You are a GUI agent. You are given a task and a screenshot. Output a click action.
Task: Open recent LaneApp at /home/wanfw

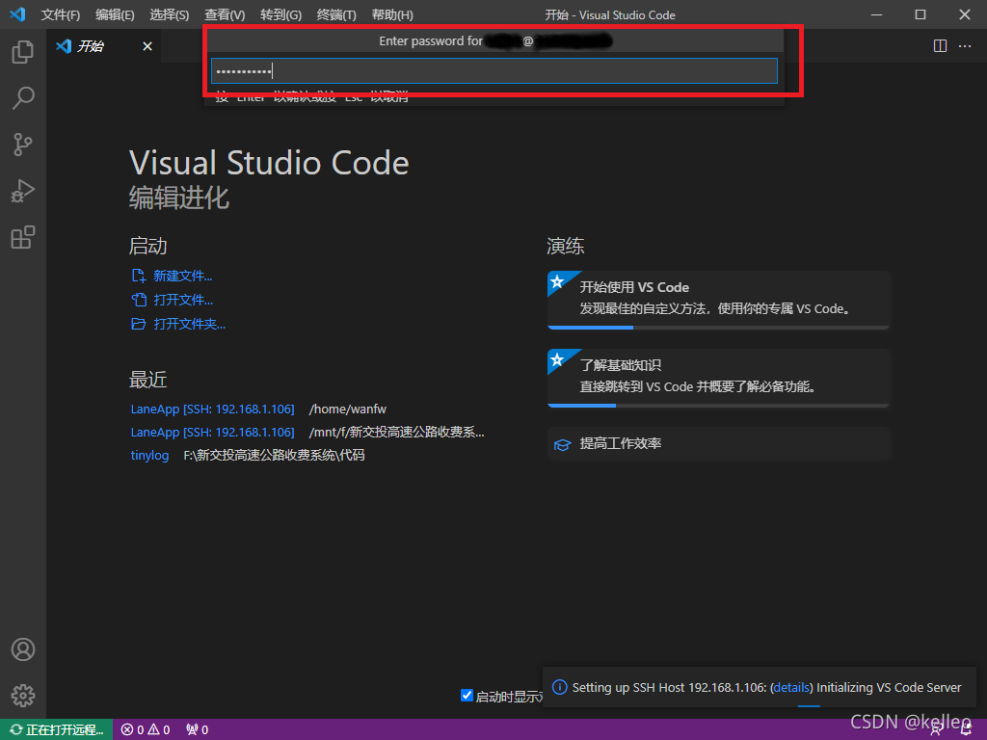coord(213,409)
